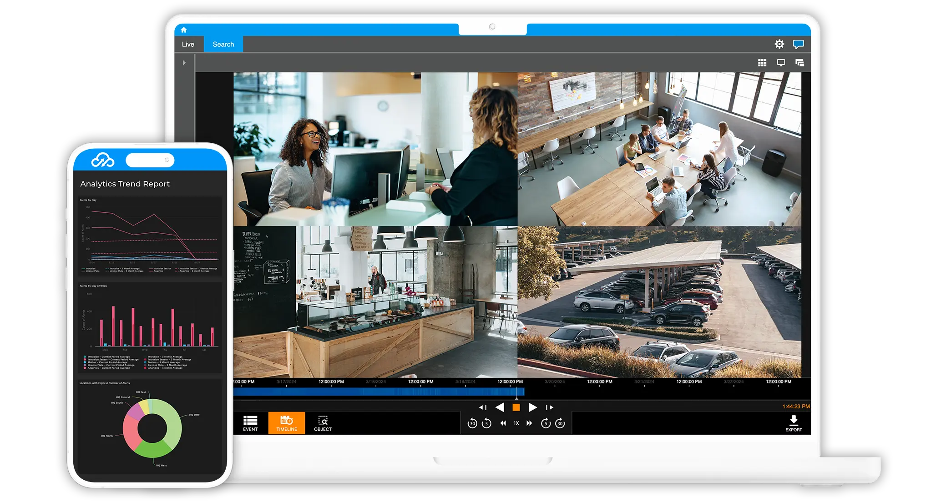Stop playback with the orange square
This screenshot has width=941, height=502.
point(516,407)
